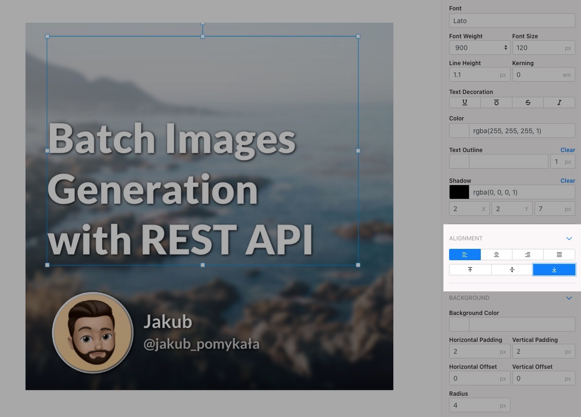
Task: Justify the text alignment
Action: (559, 255)
